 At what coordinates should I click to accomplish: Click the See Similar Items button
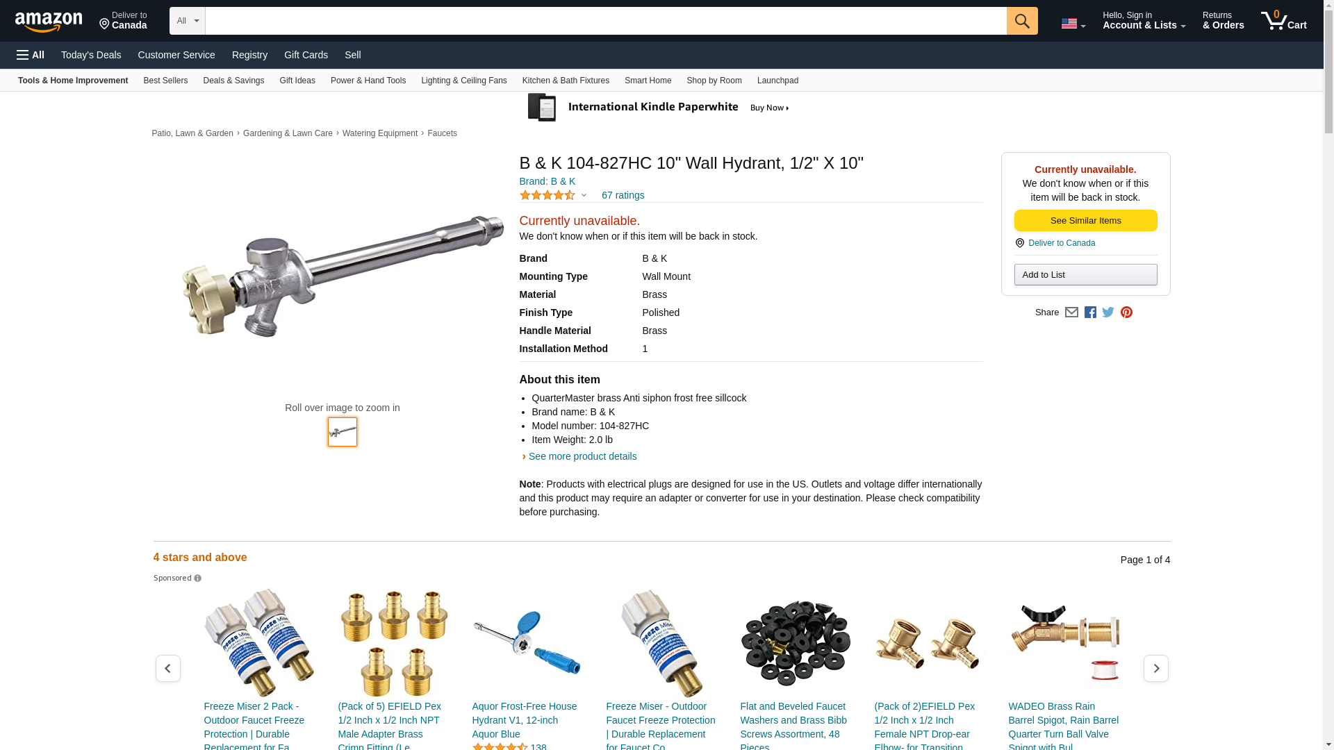[1085, 221]
